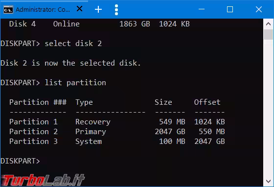This screenshot has height=187, width=274.
Task: Maximize the terminal window
Action: coord(230,9)
